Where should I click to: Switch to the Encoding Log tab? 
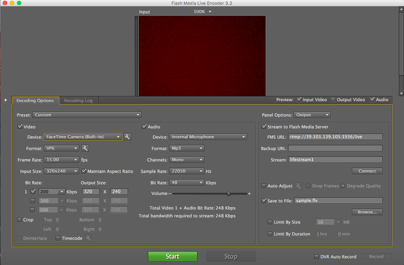(x=78, y=100)
